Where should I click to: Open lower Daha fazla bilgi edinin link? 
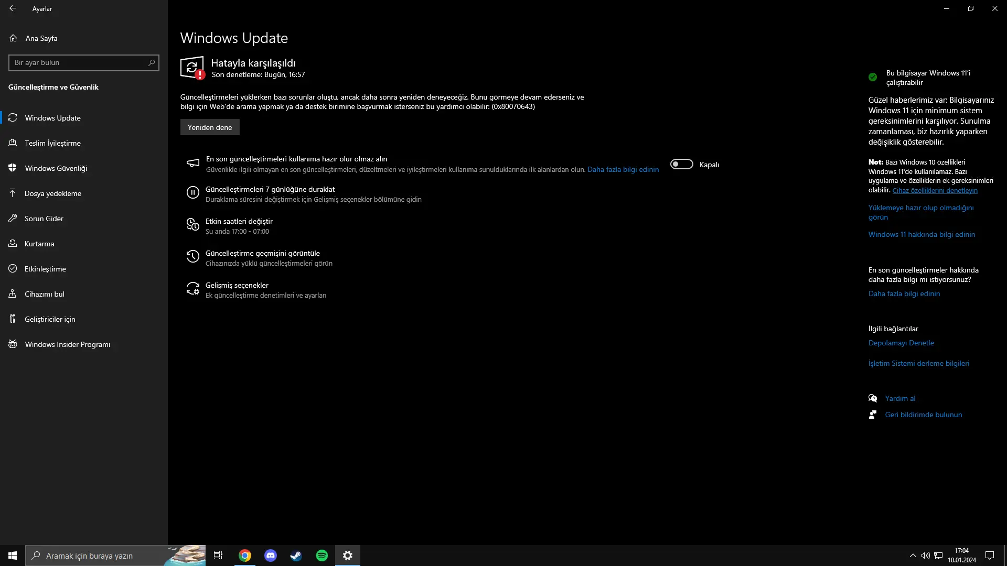click(x=904, y=293)
